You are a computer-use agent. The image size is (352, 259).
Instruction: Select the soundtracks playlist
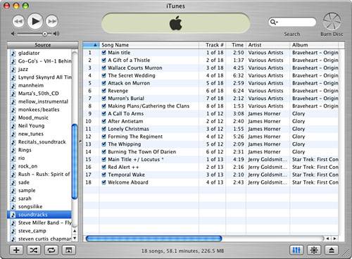(x=39, y=215)
